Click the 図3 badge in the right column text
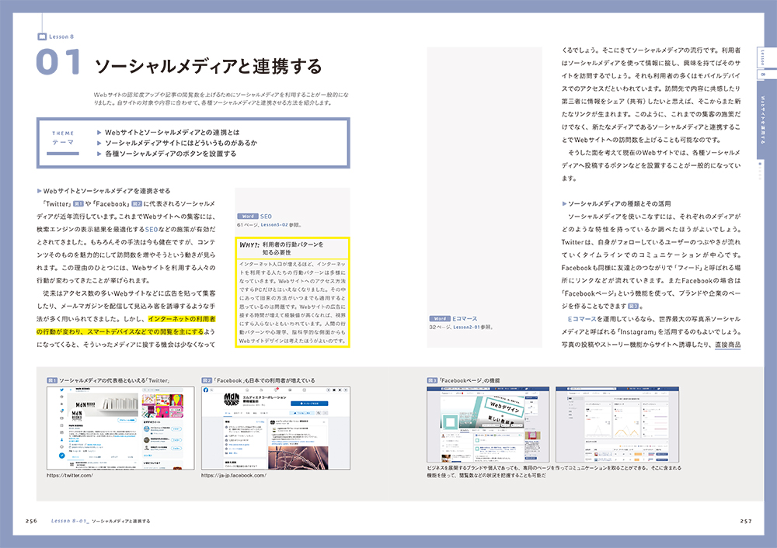Image resolution: width=777 pixels, height=548 pixels. [633, 306]
